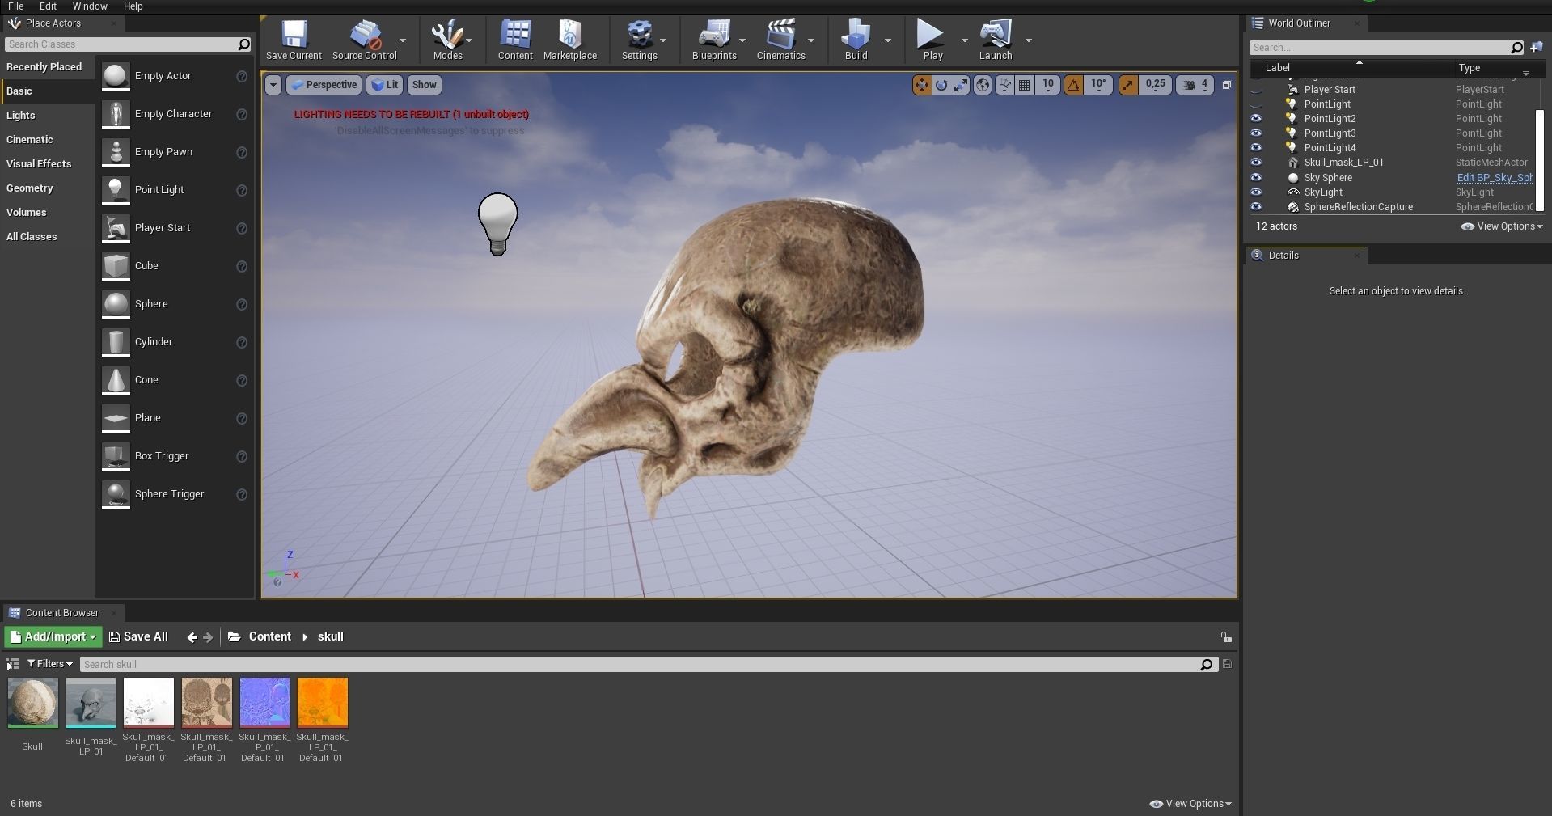Open the Blueprints toolbar icon
The image size is (1552, 816).
click(x=714, y=35)
